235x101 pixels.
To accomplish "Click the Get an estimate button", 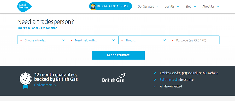I will (x=118, y=55).
